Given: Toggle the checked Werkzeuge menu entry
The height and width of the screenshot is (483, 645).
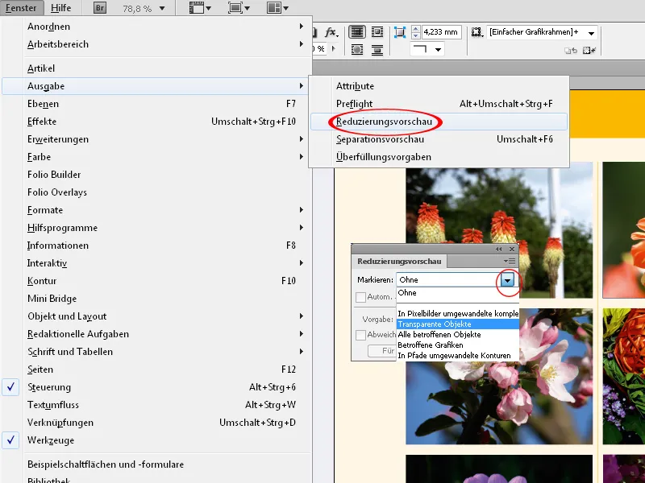Looking at the screenshot, I should (x=156, y=440).
